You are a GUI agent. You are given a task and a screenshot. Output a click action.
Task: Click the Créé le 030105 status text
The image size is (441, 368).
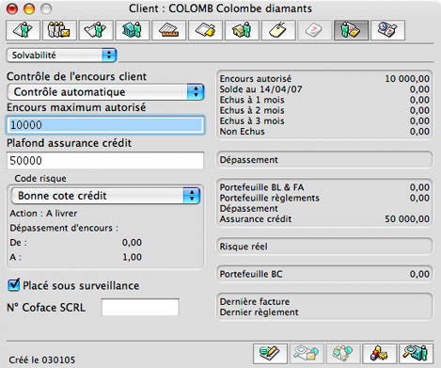(x=42, y=360)
